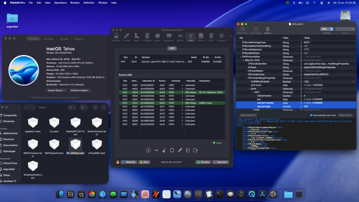This screenshot has width=359, height=202.
Task: Open the Discos section in Hackintool
Action: pyautogui.click(x=201, y=37)
